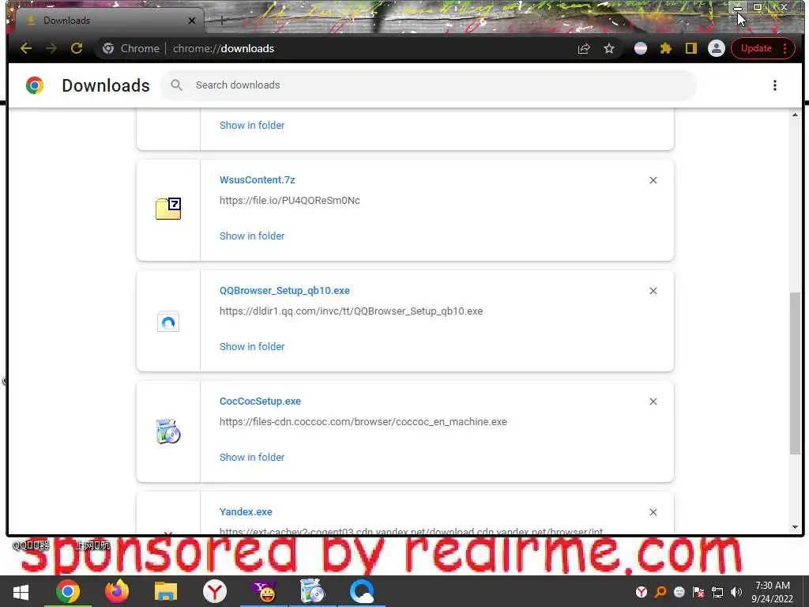809x607 pixels.
Task: Open the WsusContent.7z file link
Action: (x=257, y=180)
